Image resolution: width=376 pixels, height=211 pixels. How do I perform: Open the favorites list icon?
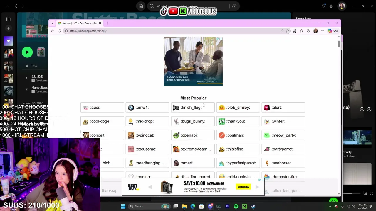[x=301, y=31]
